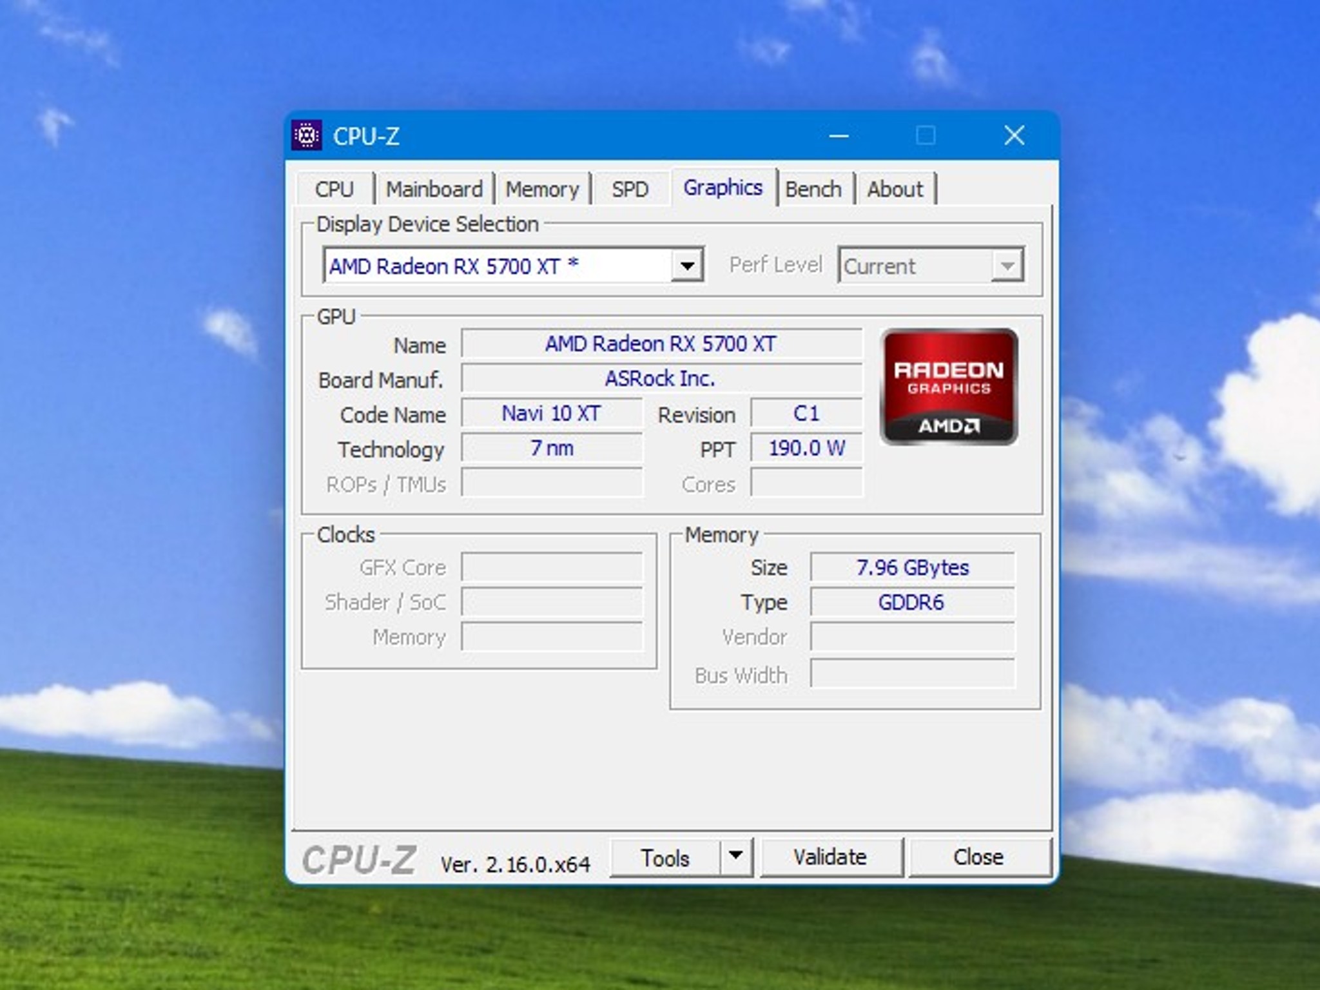Click the empty Cores field
Screen dimensions: 1320x990
[806, 483]
